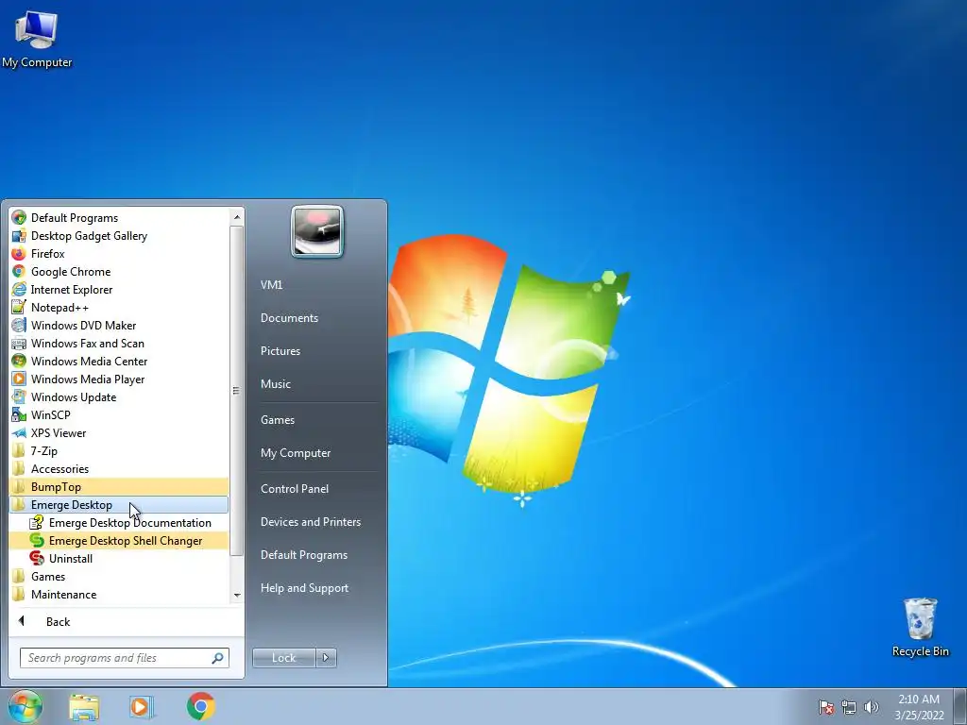The image size is (967, 725).
Task: Click the Start orb on taskbar
Action: 25,706
